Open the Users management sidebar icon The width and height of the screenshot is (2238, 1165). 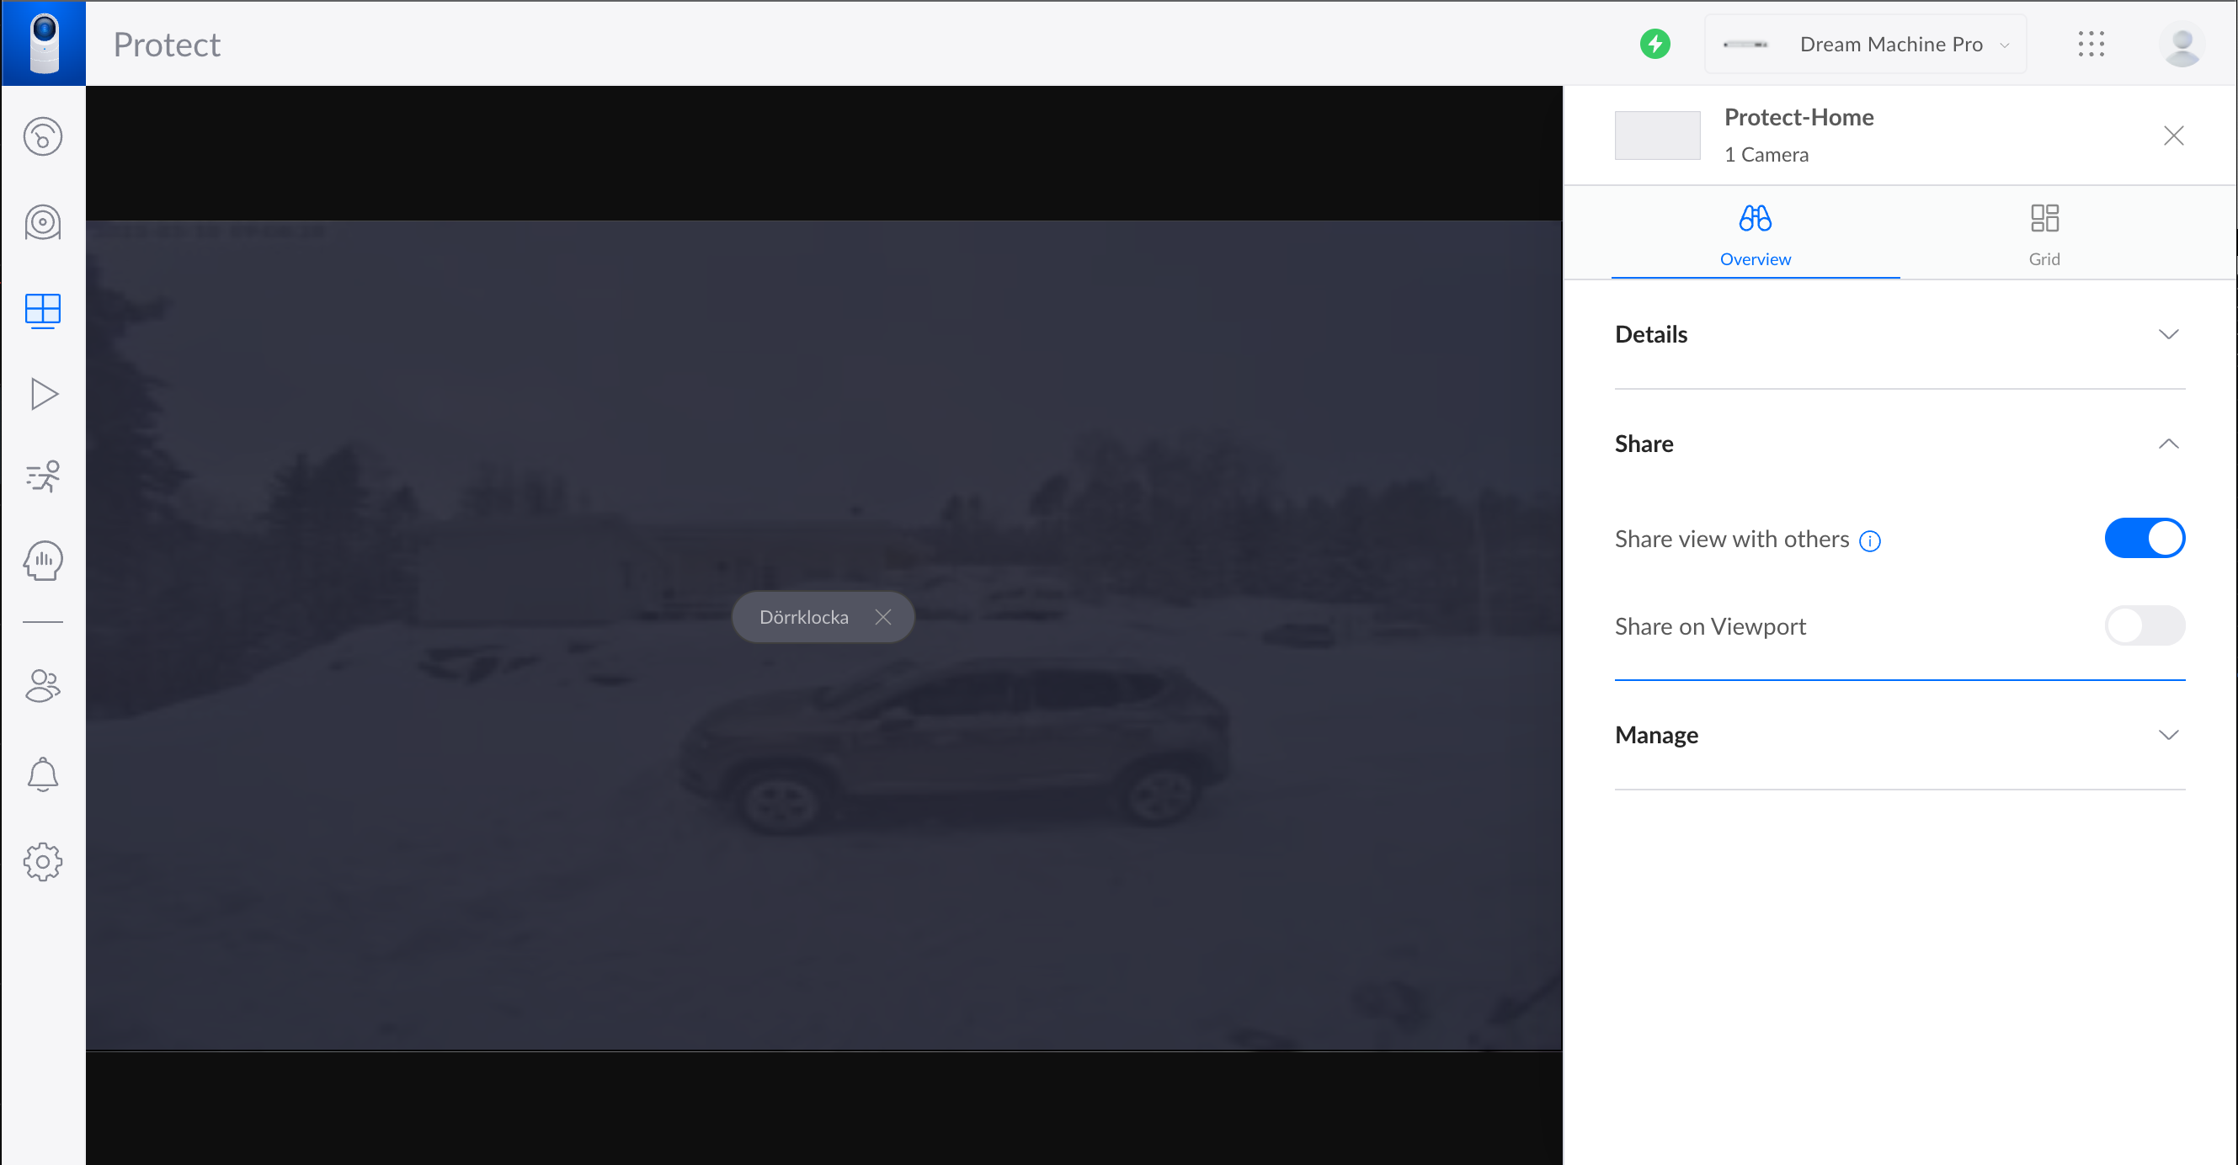point(43,685)
